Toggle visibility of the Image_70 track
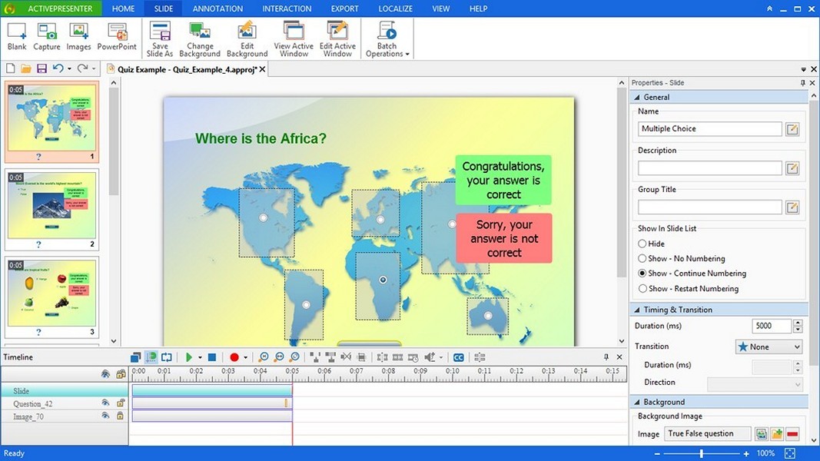The height and width of the screenshot is (461, 820). [105, 416]
